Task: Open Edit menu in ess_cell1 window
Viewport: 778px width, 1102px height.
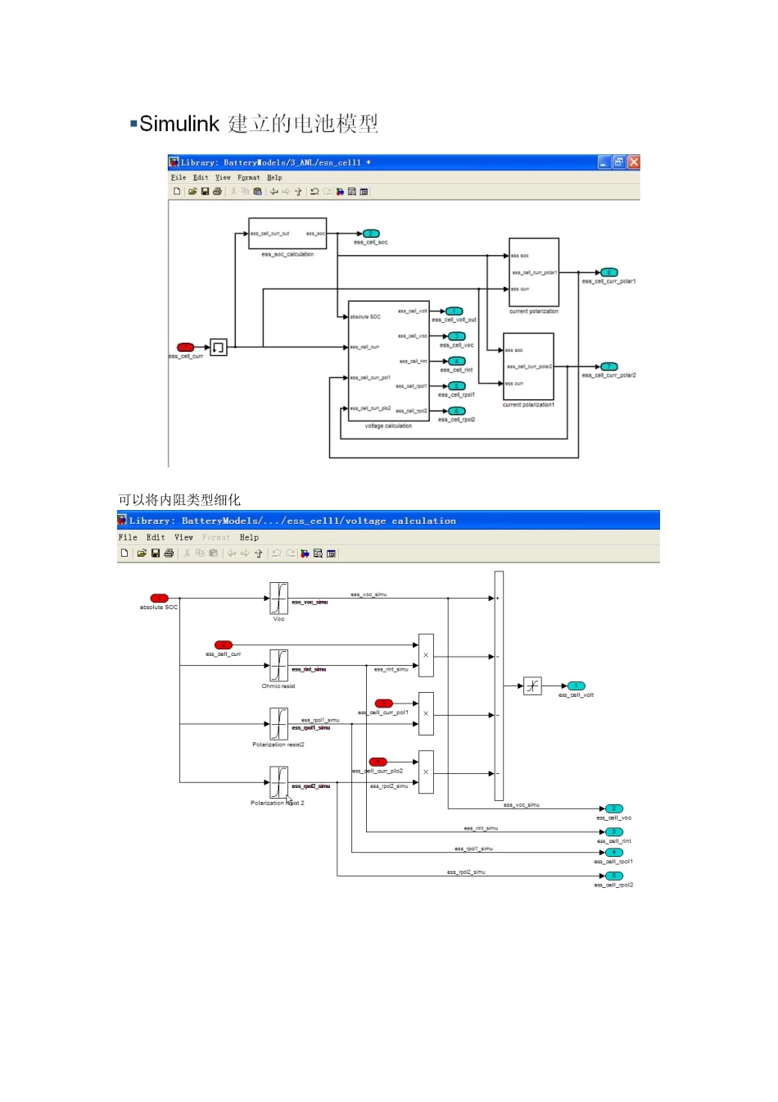Action: [201, 177]
